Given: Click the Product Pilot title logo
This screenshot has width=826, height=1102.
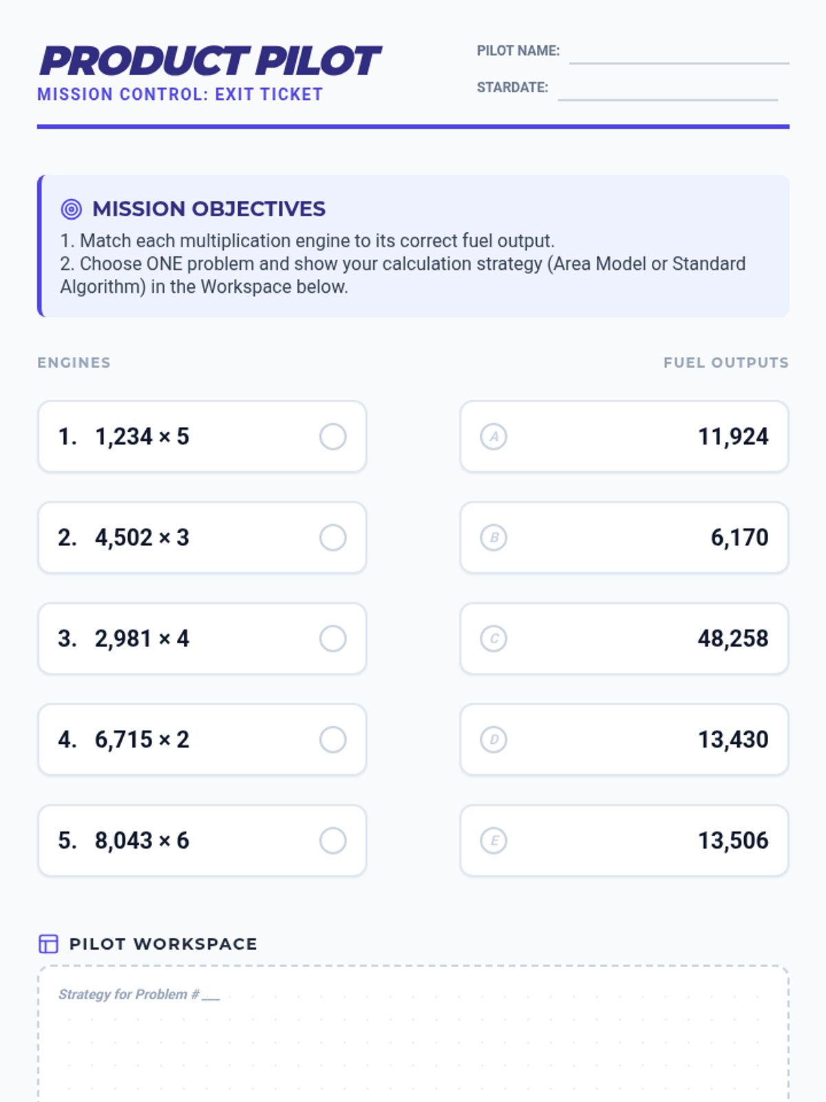Looking at the screenshot, I should [210, 61].
